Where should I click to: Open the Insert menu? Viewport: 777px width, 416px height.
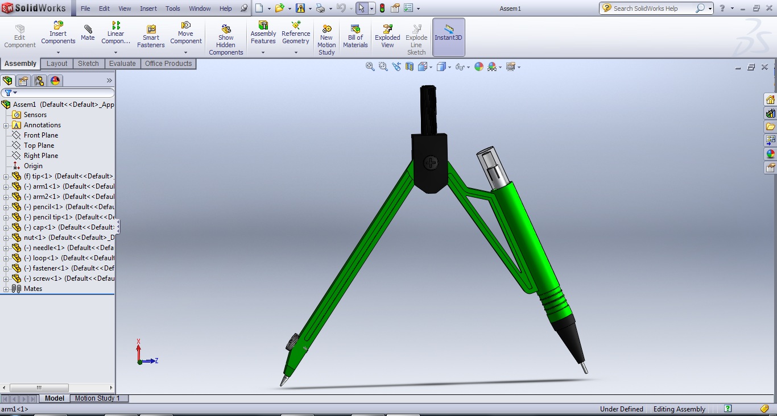(148, 9)
